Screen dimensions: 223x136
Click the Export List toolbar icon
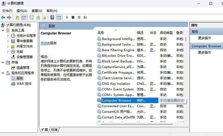click(44, 17)
